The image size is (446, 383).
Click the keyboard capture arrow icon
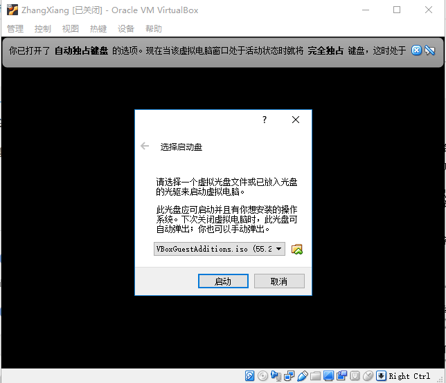[x=381, y=375]
